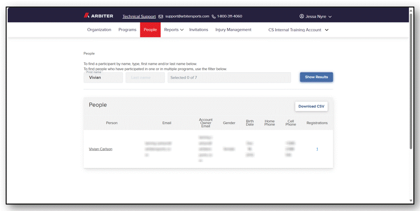Viewport: 420px width, 211px height.
Task: Open the programs filter showing Selected 0 of 7
Action: (229, 77)
